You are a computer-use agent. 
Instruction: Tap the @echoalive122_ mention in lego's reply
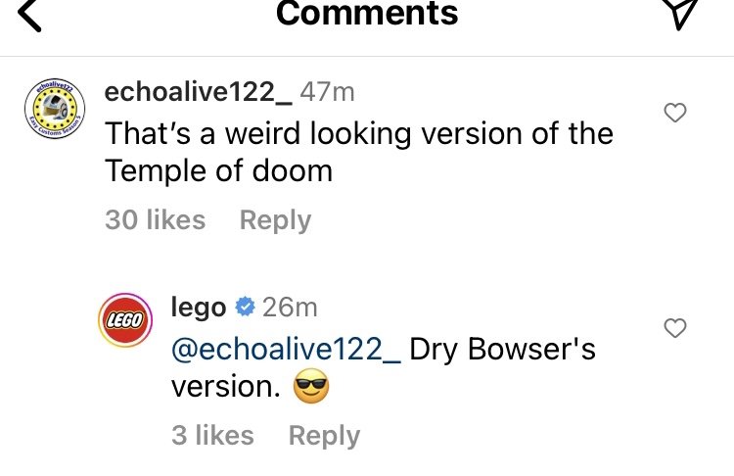coord(286,349)
